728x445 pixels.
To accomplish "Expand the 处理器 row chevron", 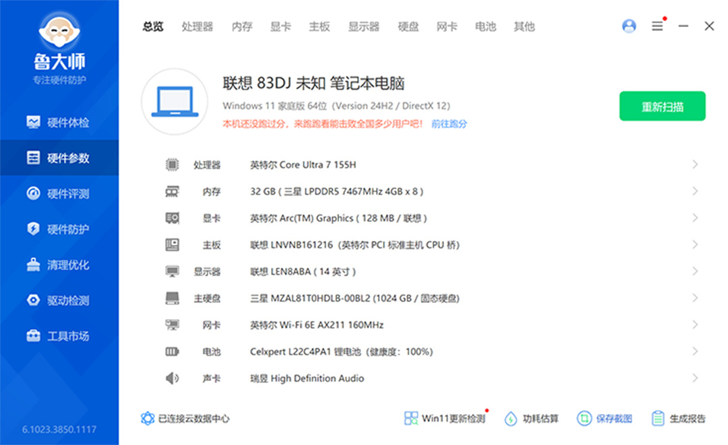I will tap(694, 165).
